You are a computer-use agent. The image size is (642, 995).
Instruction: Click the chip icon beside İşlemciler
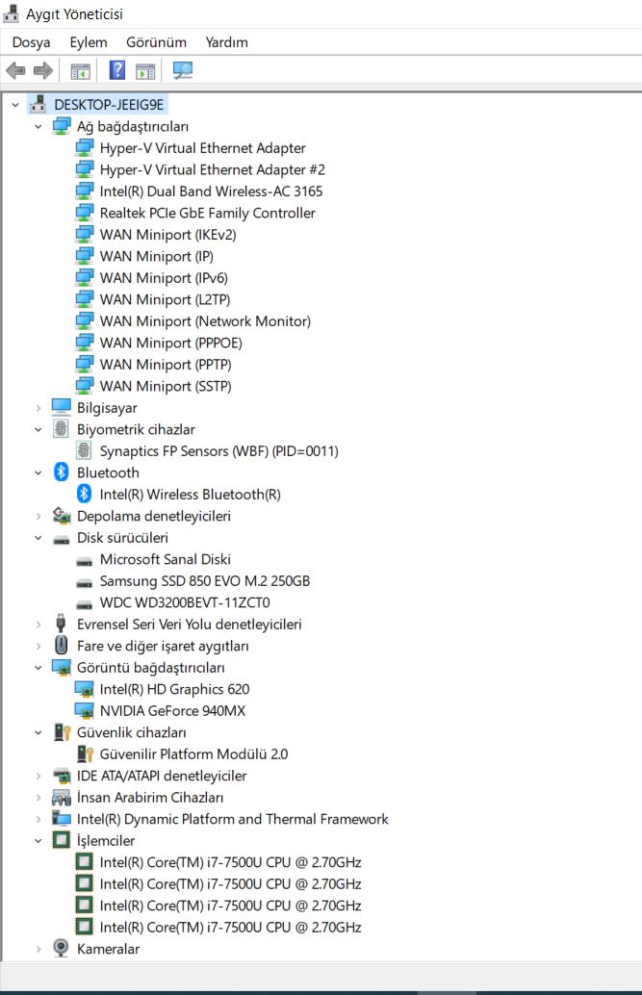pyautogui.click(x=61, y=840)
